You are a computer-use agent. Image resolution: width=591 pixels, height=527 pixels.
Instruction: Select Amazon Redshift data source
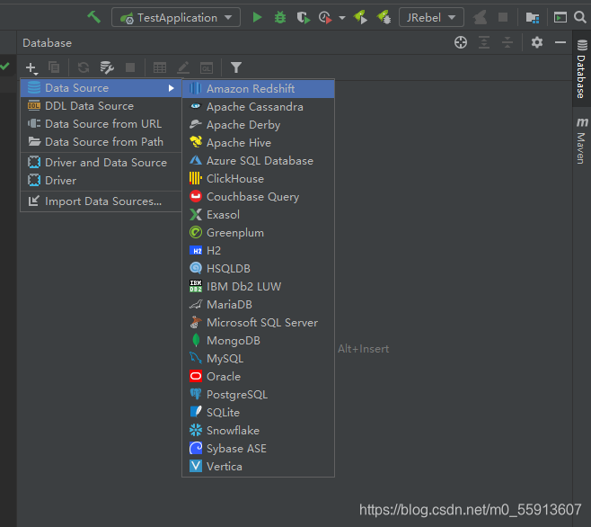point(258,89)
